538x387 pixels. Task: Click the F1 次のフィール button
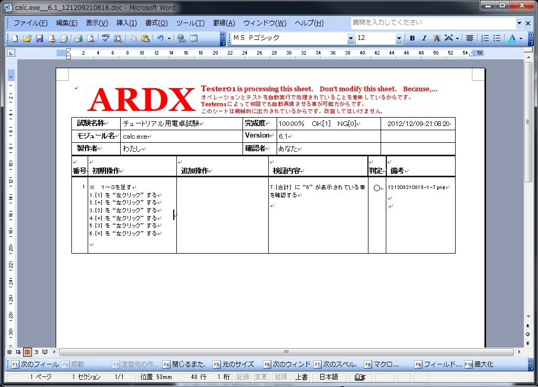[x=35, y=364]
